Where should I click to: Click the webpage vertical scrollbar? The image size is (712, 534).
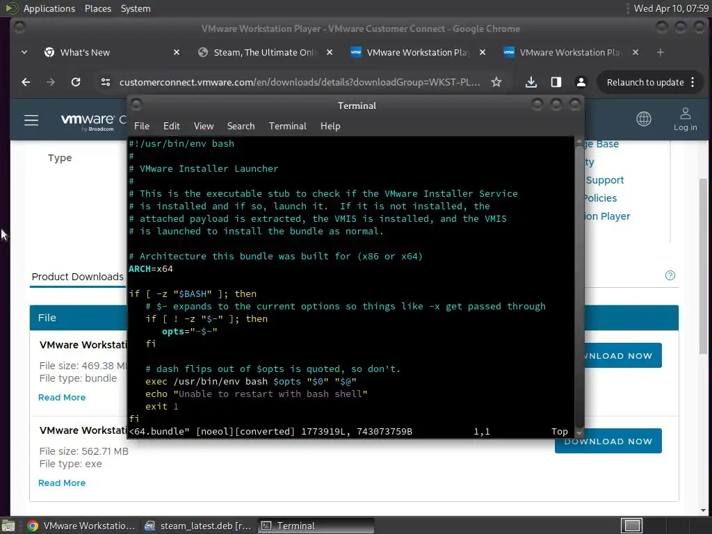[704, 266]
